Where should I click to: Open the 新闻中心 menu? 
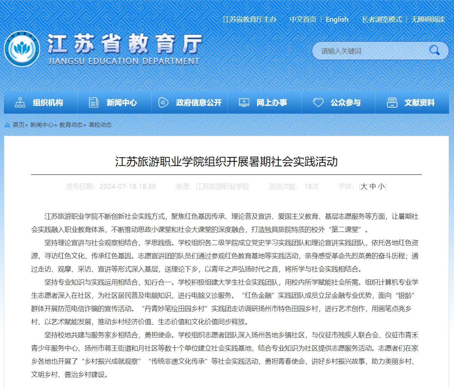(115, 103)
